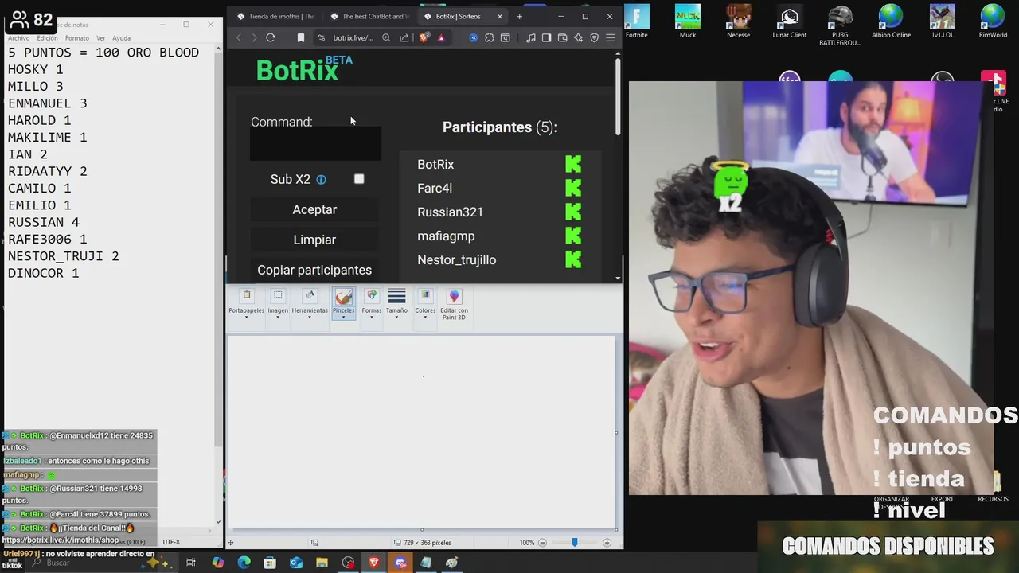Open Albion Online desktop shortcut
Screen dimensions: 1019x573
click(891, 21)
